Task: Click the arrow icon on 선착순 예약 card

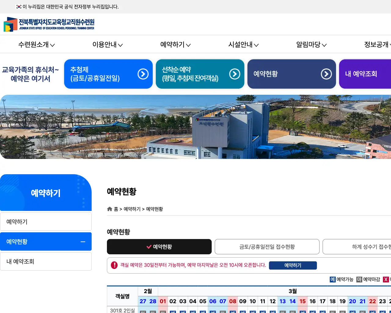Action: pos(235,74)
